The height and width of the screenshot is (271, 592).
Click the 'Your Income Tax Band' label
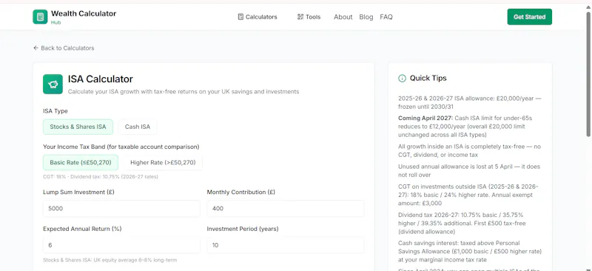[x=121, y=147]
